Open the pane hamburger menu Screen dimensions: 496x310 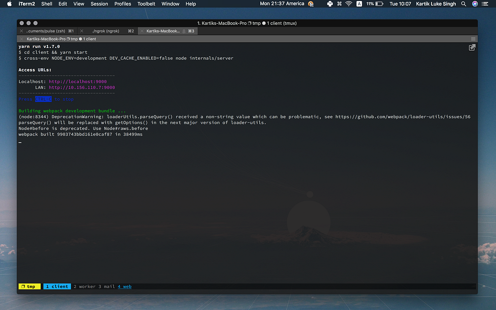point(473,39)
